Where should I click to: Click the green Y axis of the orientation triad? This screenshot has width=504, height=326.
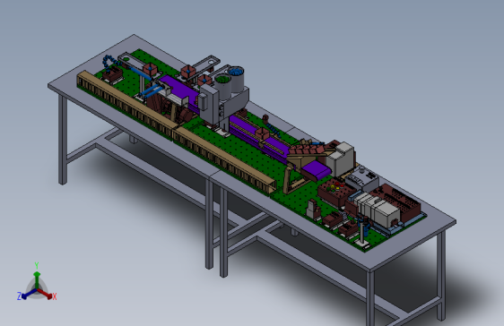(37, 279)
